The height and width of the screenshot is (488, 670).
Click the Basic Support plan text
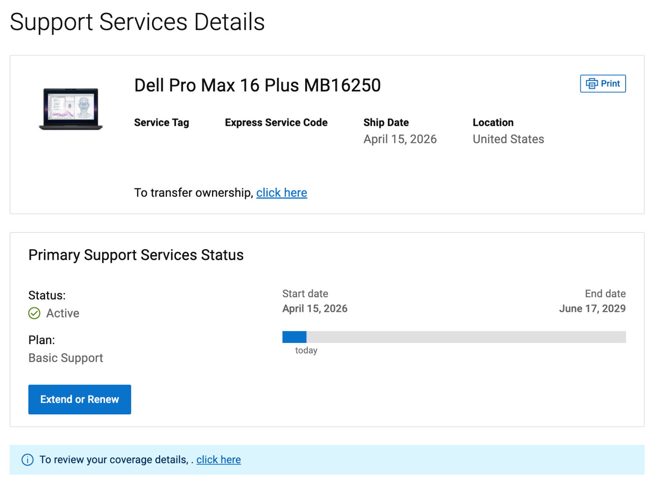click(x=66, y=358)
